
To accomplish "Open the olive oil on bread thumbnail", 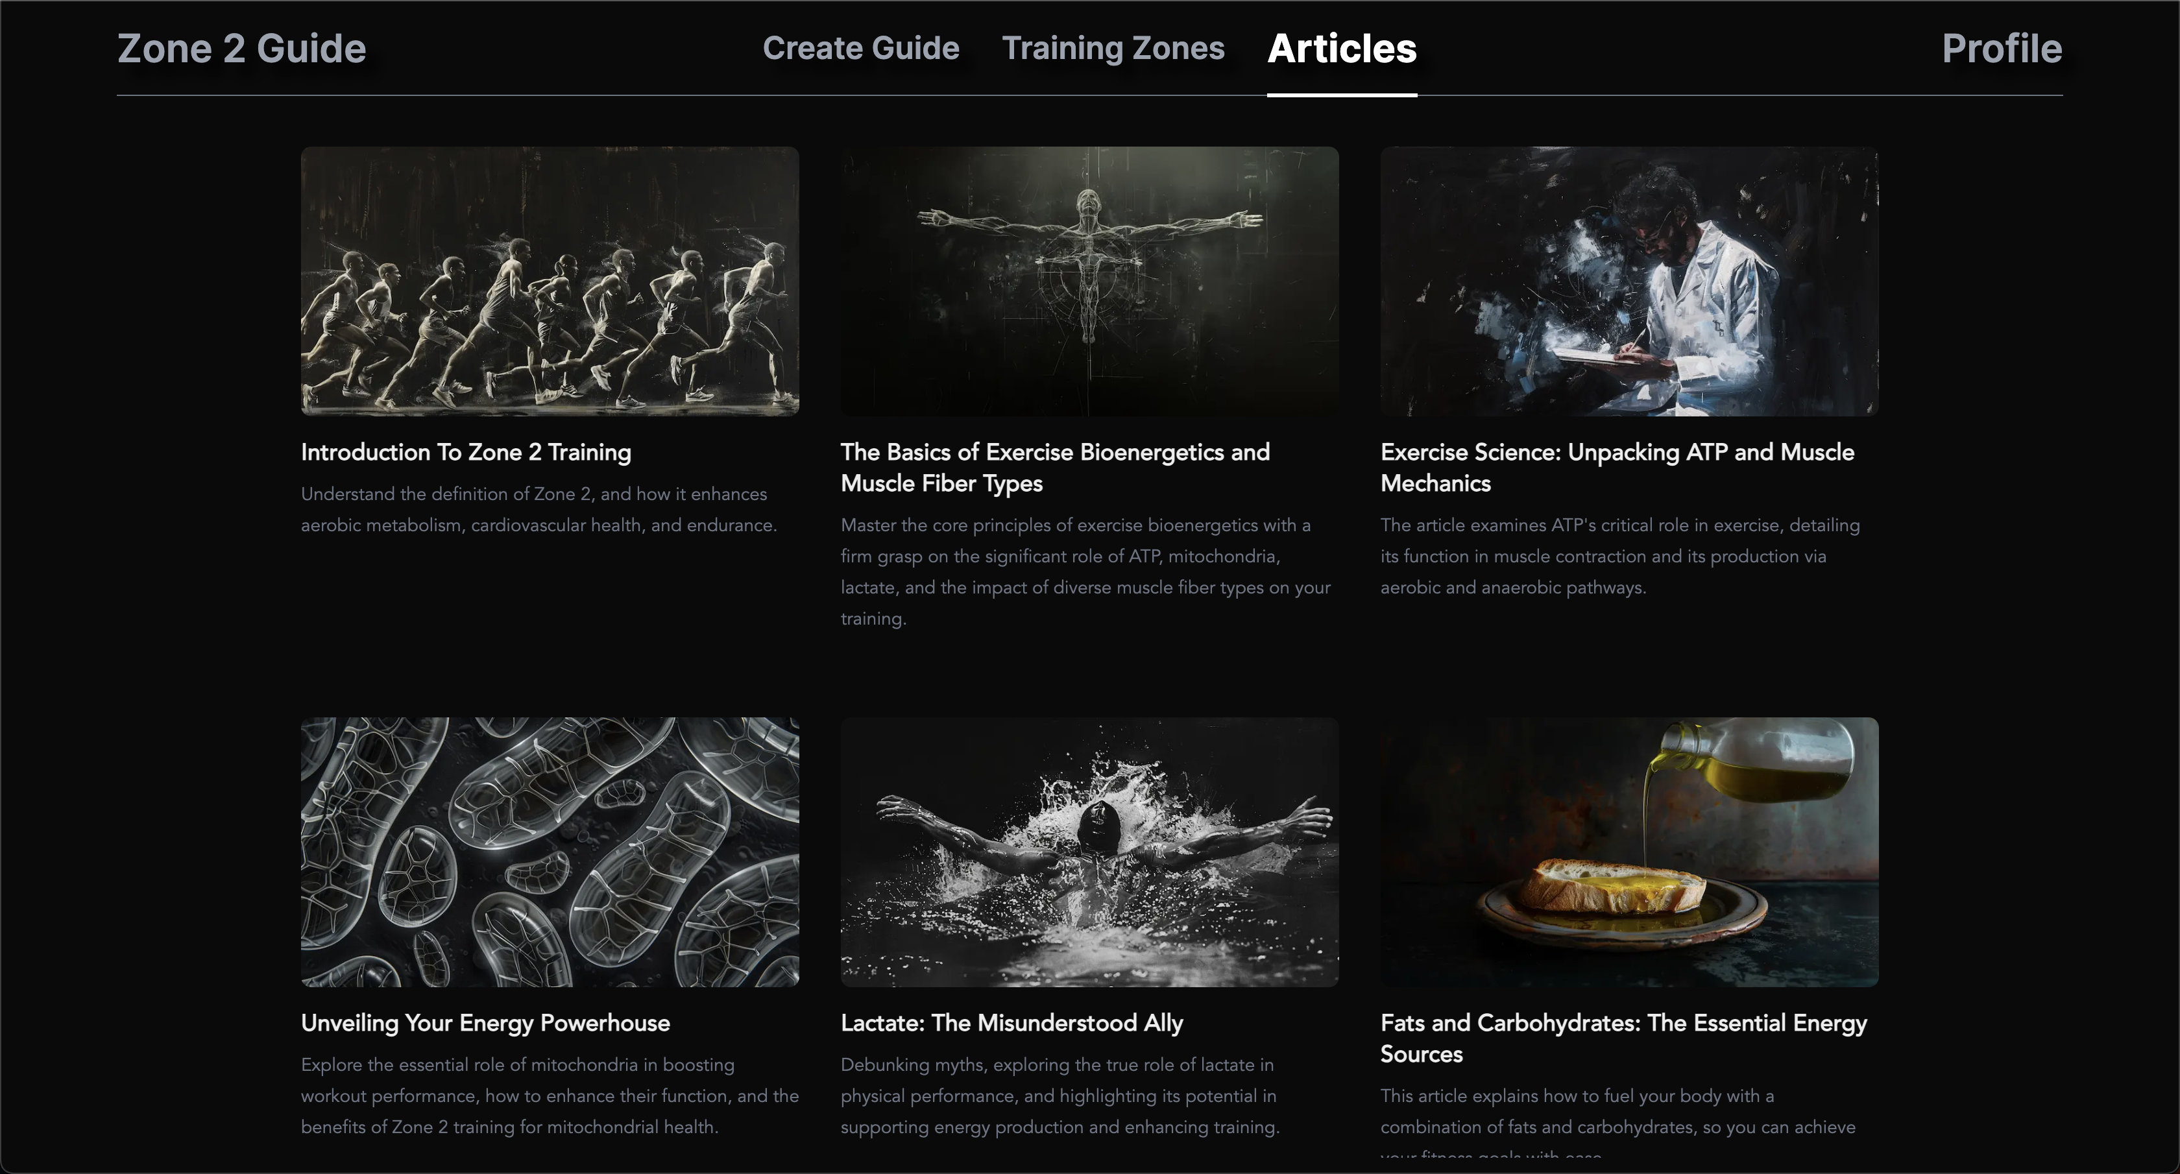I will point(1629,852).
